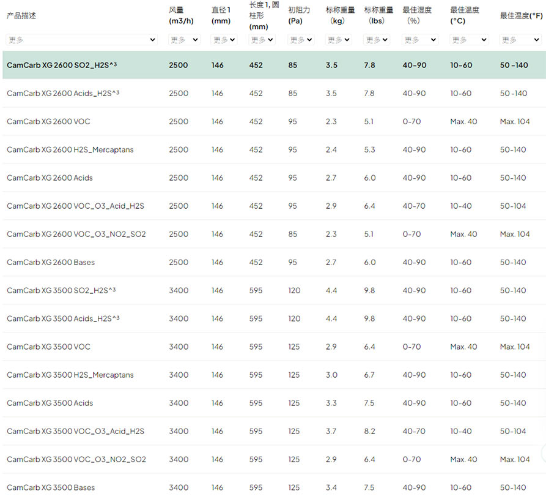Click CamCarb XG 3500 SO2_H2S^3 product name

[x=61, y=290]
